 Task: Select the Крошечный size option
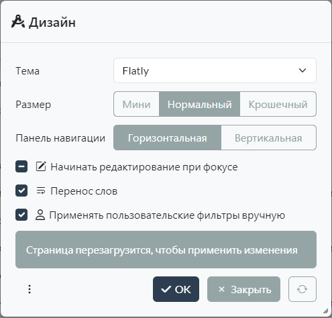coord(278,104)
